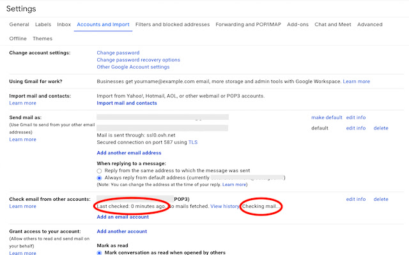The width and height of the screenshot is (409, 255).
Task: Open the Labels tab
Action: 43,24
